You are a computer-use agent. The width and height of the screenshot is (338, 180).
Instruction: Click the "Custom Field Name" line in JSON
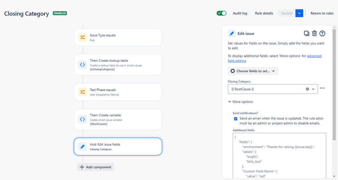point(260,171)
